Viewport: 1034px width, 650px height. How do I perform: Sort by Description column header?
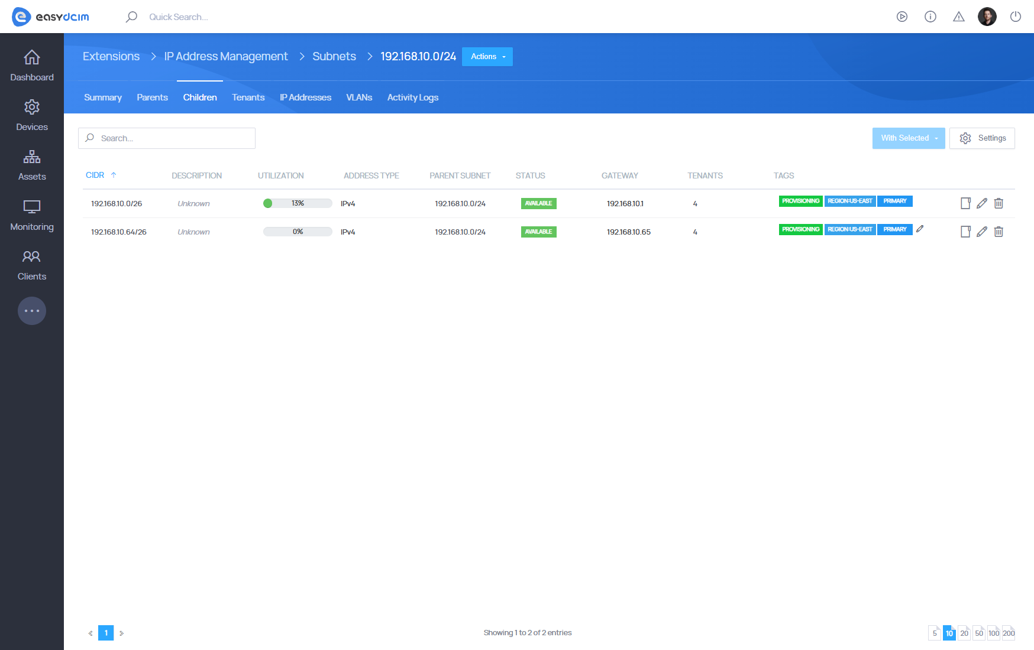click(x=196, y=175)
